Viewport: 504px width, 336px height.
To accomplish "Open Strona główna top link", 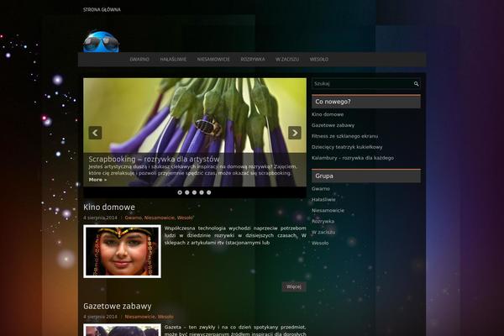I will [102, 9].
